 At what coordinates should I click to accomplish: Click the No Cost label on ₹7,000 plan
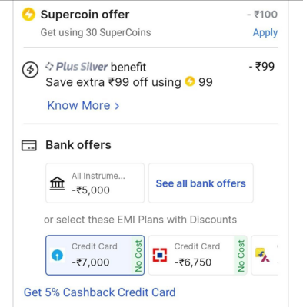pos(138,256)
